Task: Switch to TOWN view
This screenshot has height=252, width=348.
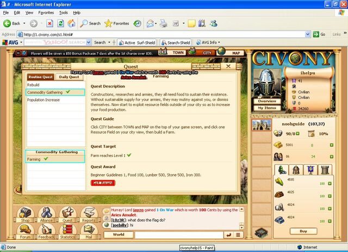Action: [173, 53]
